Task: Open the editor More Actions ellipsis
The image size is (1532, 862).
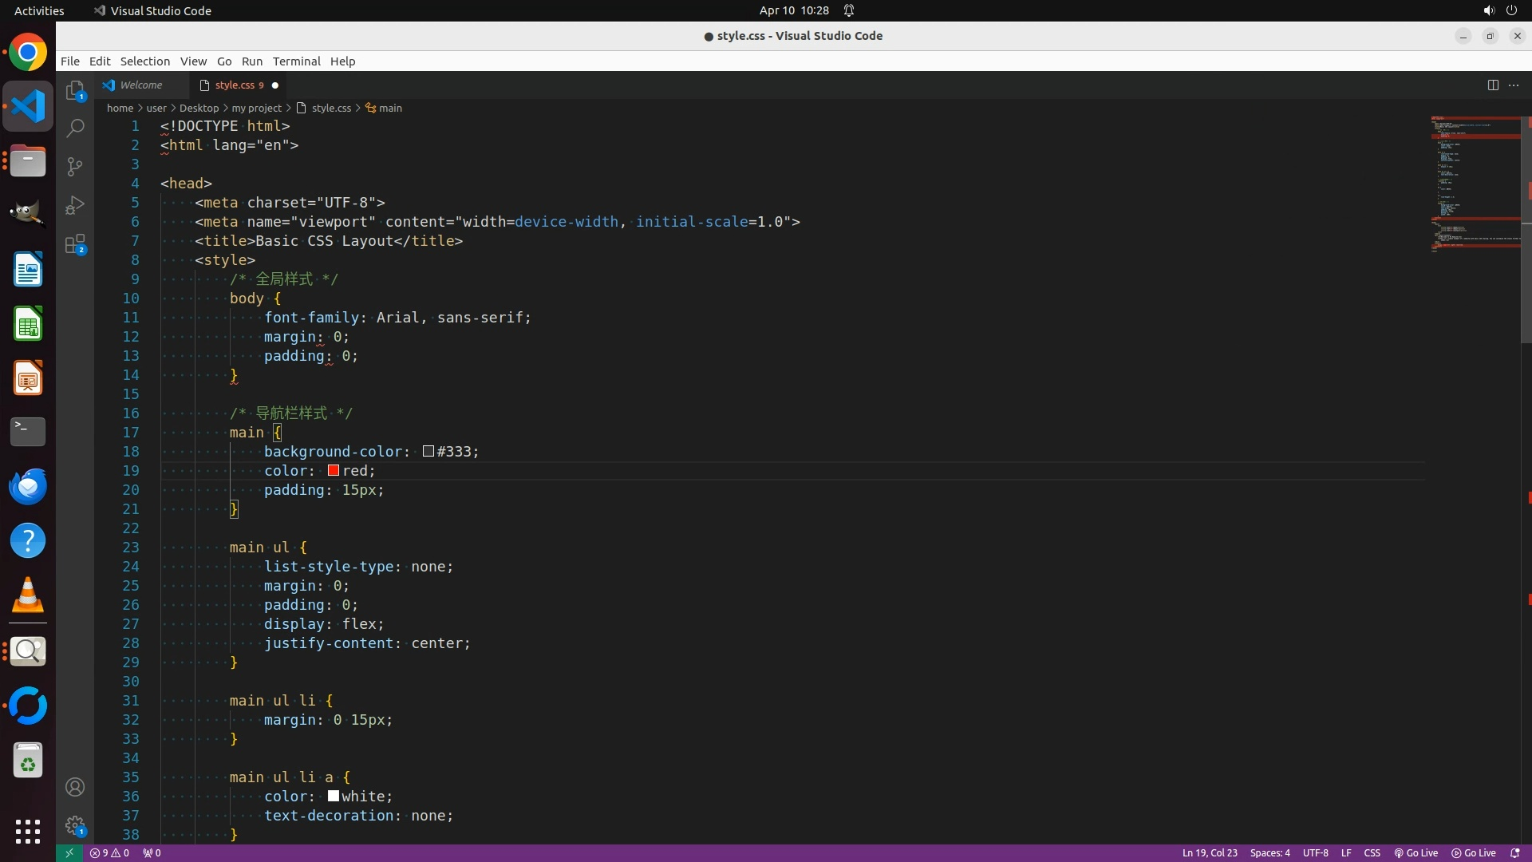Action: (1514, 85)
